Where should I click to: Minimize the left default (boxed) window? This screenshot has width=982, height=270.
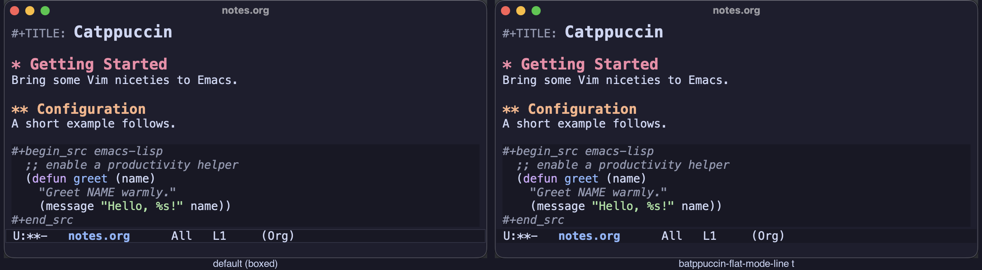point(30,11)
